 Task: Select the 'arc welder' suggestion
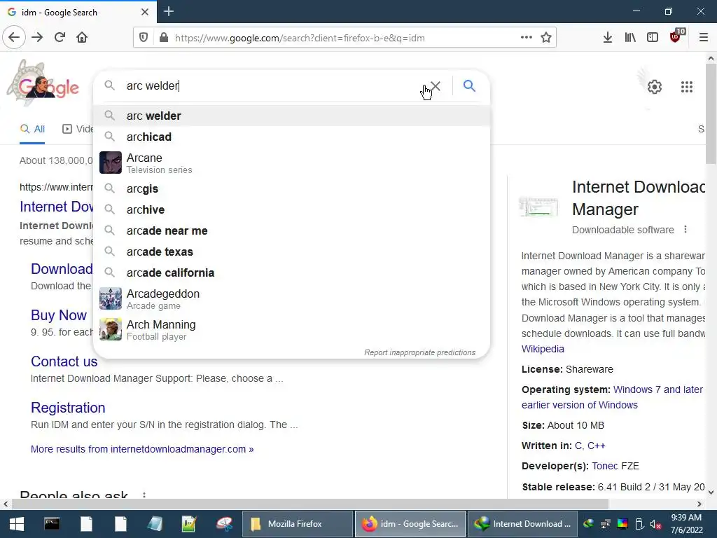(291, 116)
